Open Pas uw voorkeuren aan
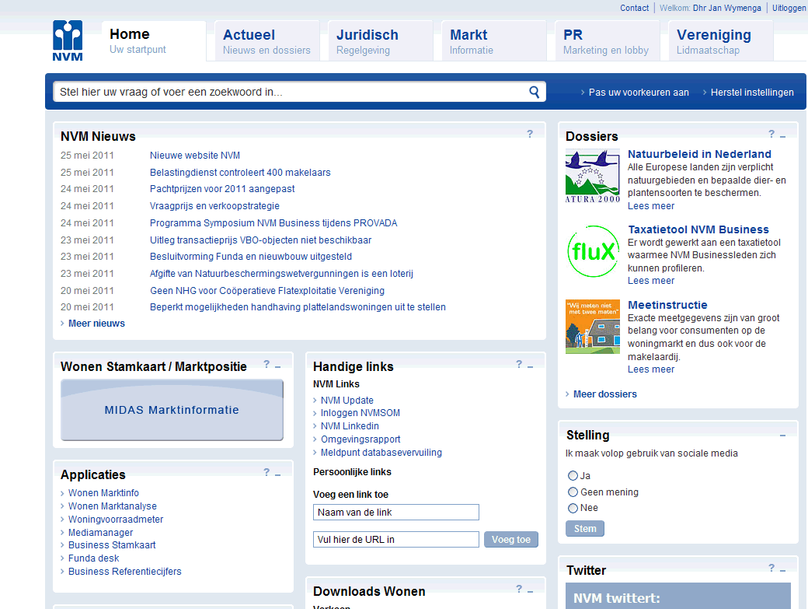 pos(639,93)
